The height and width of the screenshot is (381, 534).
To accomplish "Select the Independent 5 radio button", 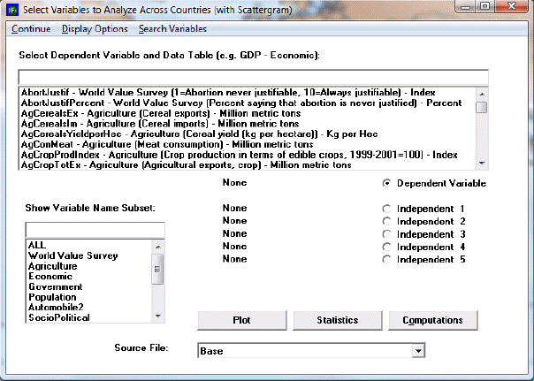I will click(386, 259).
